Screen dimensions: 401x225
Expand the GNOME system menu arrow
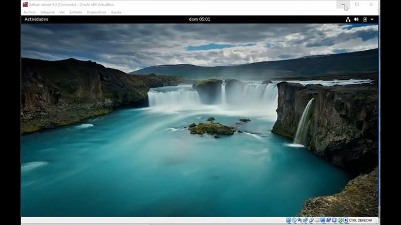coord(372,19)
